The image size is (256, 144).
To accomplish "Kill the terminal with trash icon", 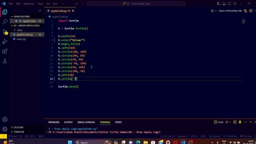I will coord(240,122).
